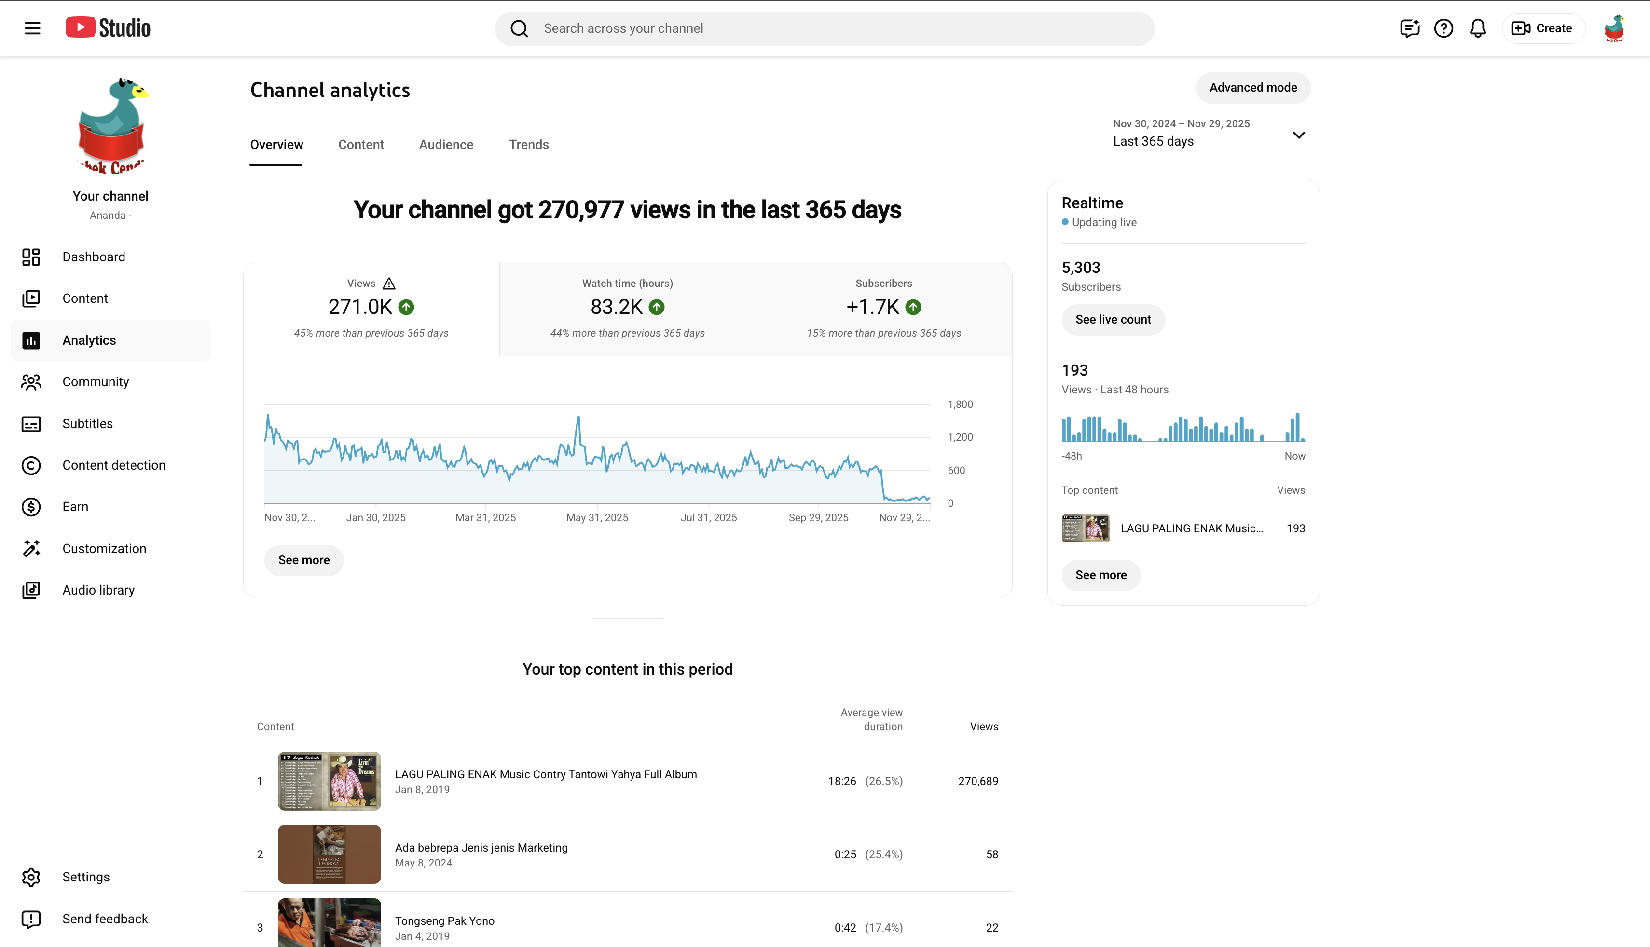Click the Create button
The image size is (1650, 947).
[x=1542, y=28]
